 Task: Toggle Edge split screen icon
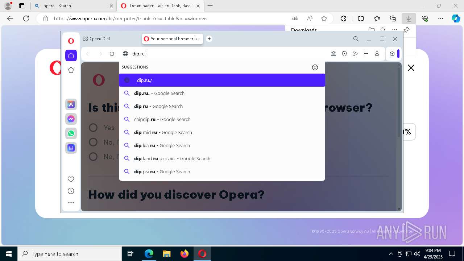tap(361, 18)
